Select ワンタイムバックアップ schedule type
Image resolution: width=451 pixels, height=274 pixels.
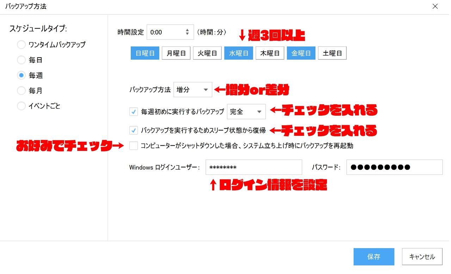point(21,45)
